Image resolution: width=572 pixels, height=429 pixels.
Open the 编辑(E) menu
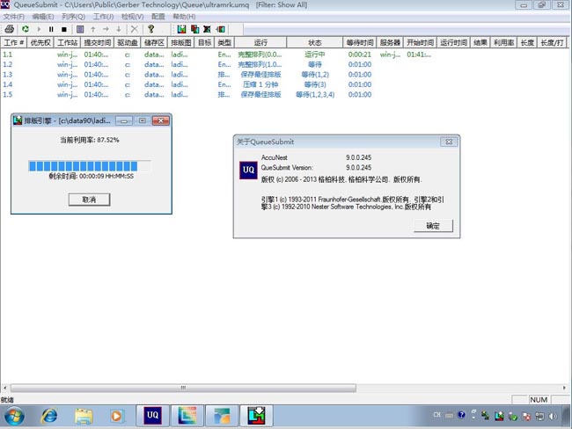(x=43, y=17)
